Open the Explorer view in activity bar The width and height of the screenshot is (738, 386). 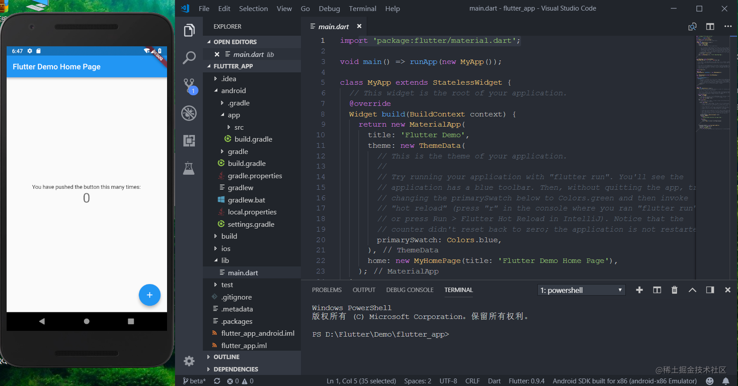click(189, 30)
